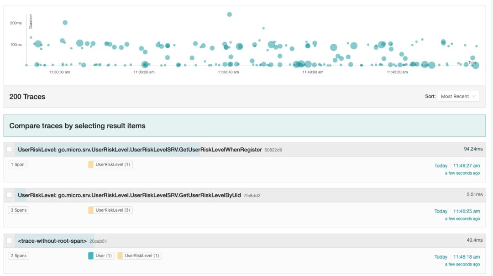This screenshot has height=276, width=493.
Task: Click the 94.24ms duration label
Action: 472,149
